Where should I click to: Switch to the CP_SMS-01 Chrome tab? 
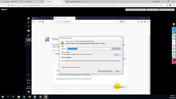(x=32, y=2)
